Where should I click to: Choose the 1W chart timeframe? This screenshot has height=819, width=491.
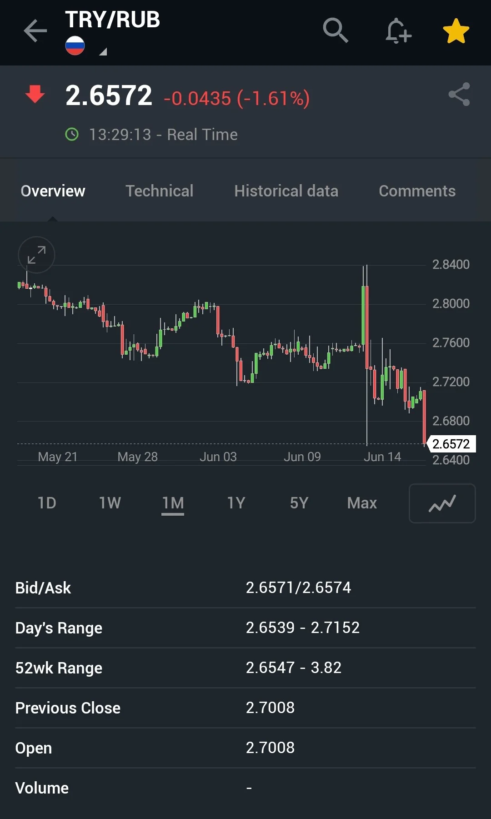tap(110, 503)
